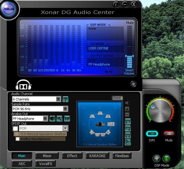Switch to the Mixer tab
The image size is (184, 169).
[x=47, y=156]
